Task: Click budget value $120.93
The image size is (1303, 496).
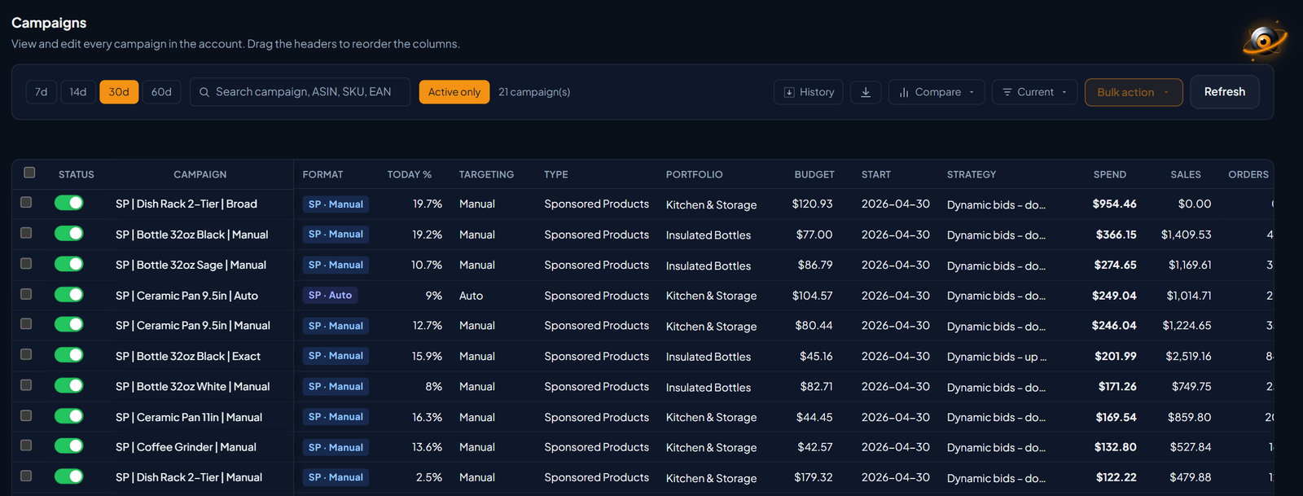Action: 812,204
